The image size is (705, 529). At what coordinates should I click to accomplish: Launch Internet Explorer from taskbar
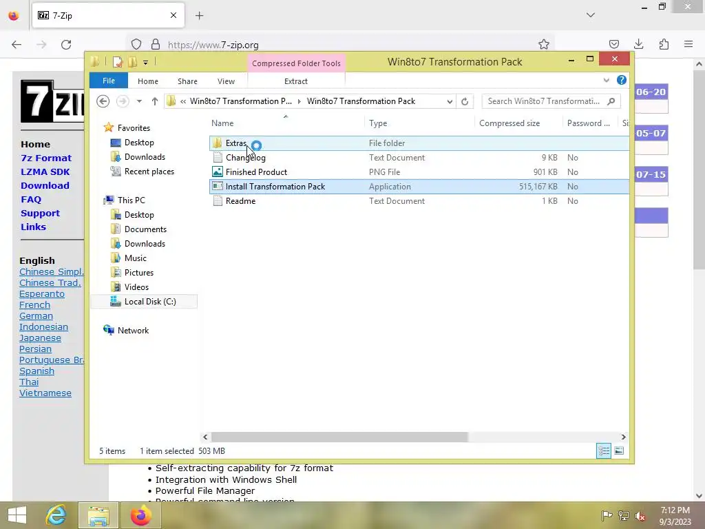[x=56, y=515]
